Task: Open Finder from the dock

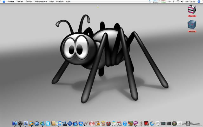Action: tap(15, 123)
